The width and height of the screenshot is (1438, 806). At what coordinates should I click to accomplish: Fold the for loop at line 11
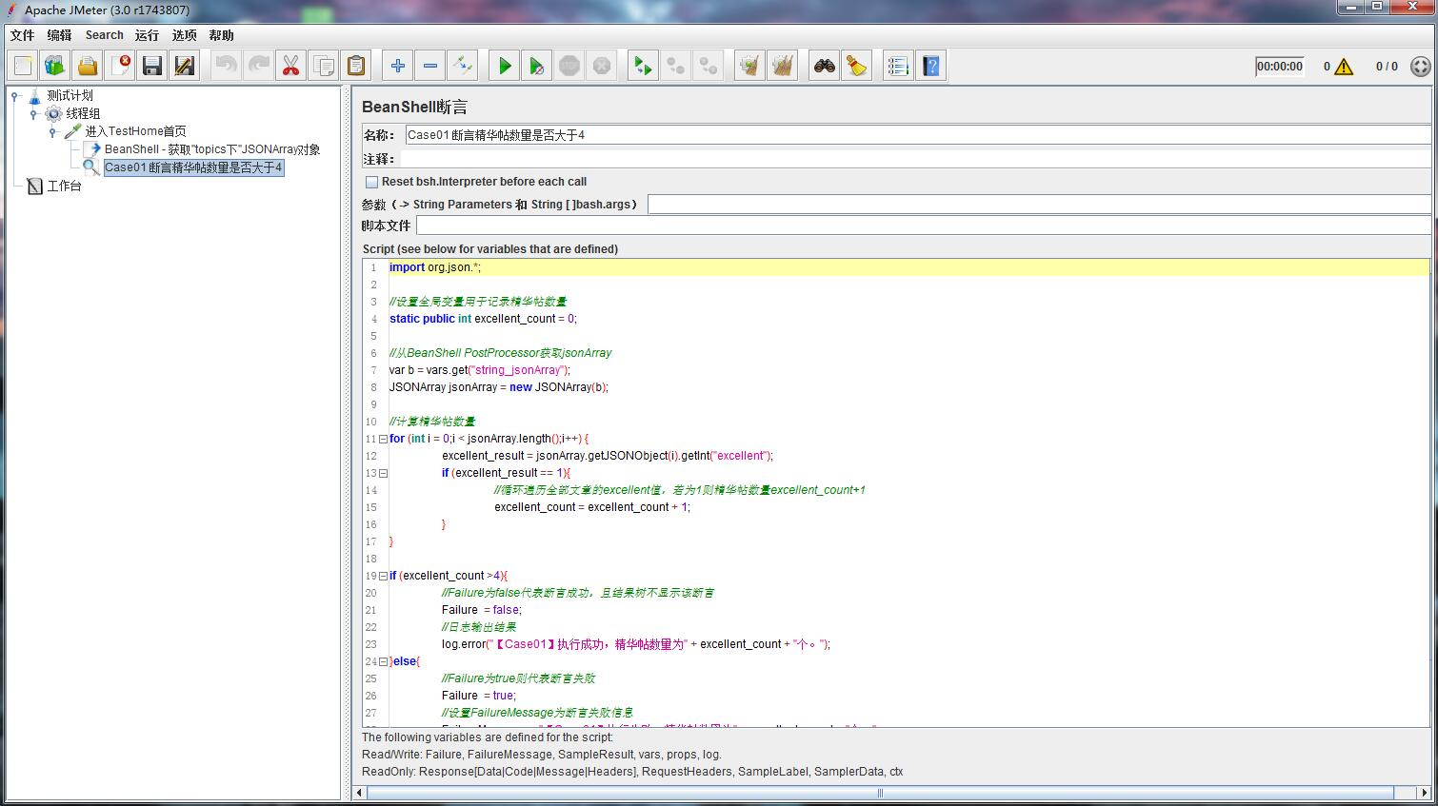(383, 439)
